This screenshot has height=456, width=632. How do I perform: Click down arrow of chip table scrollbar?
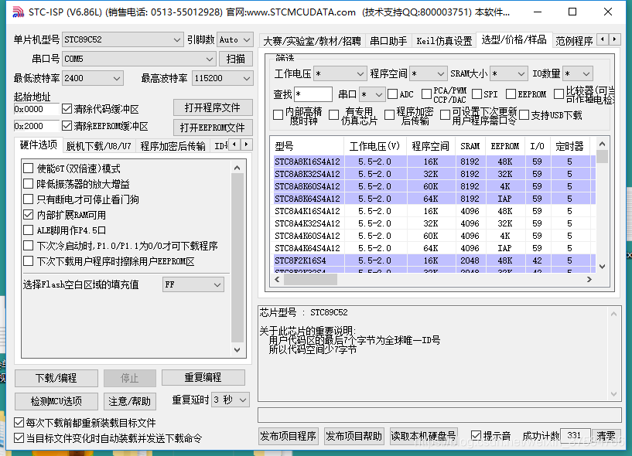[602, 267]
